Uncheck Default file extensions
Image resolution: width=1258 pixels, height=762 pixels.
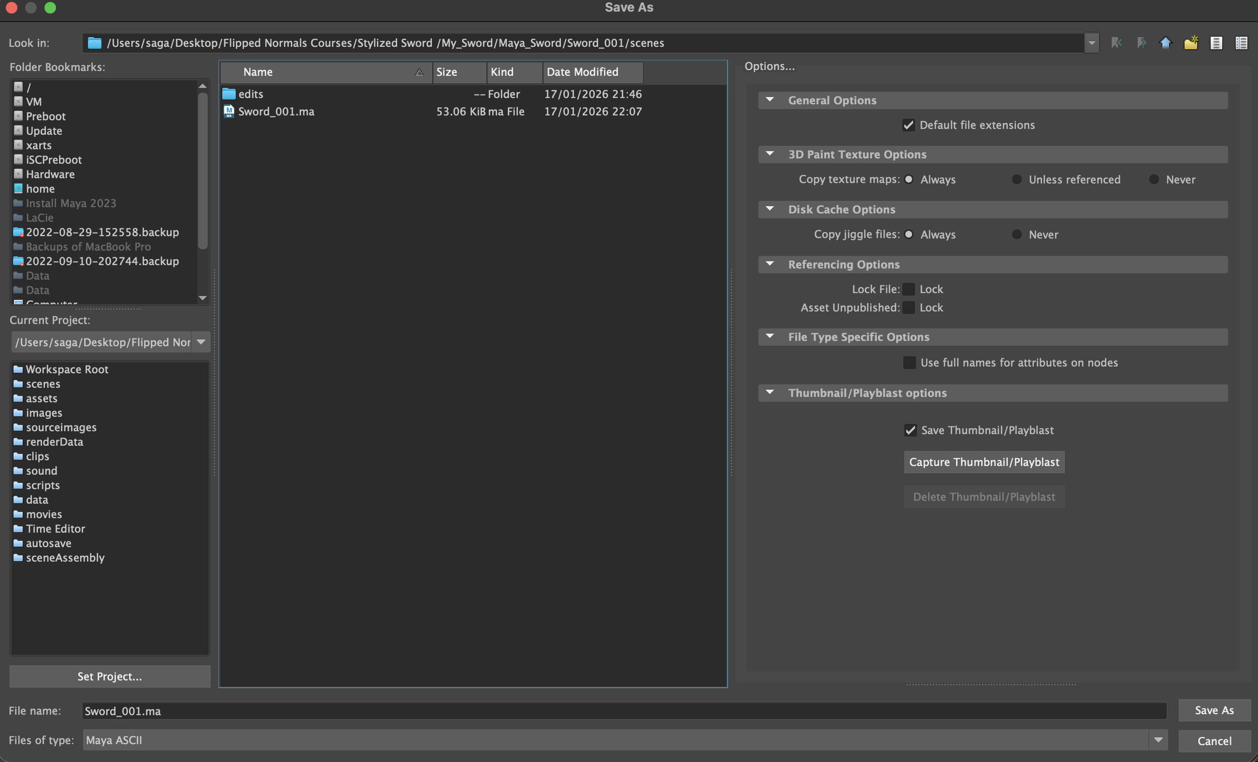[x=908, y=126]
